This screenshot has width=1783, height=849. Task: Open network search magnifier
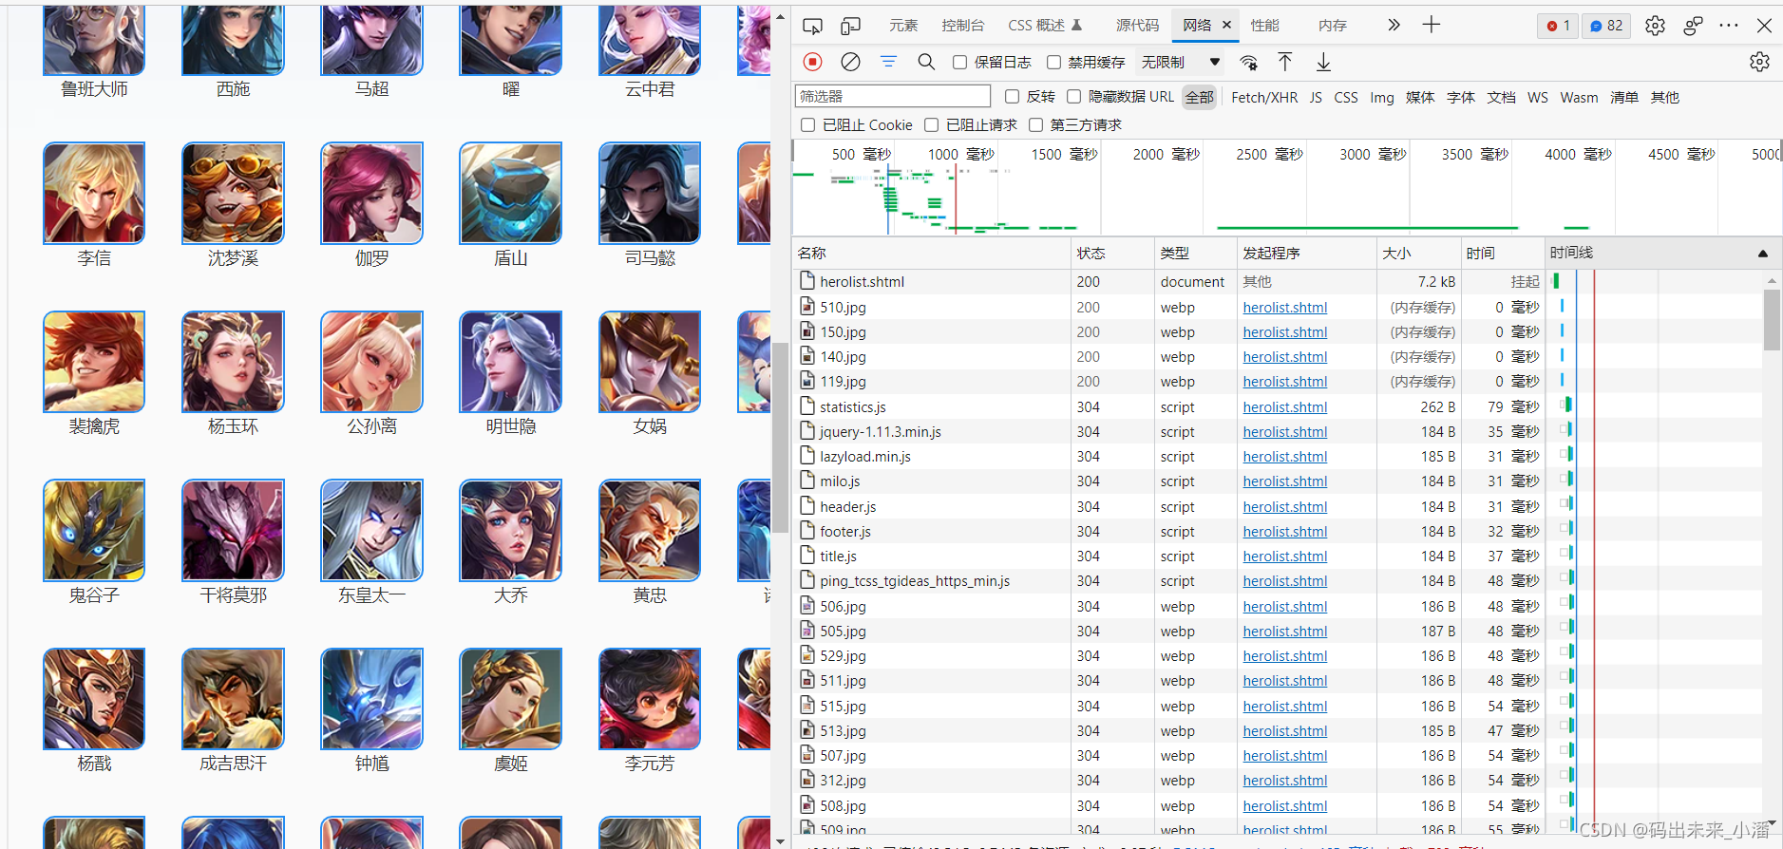[926, 62]
